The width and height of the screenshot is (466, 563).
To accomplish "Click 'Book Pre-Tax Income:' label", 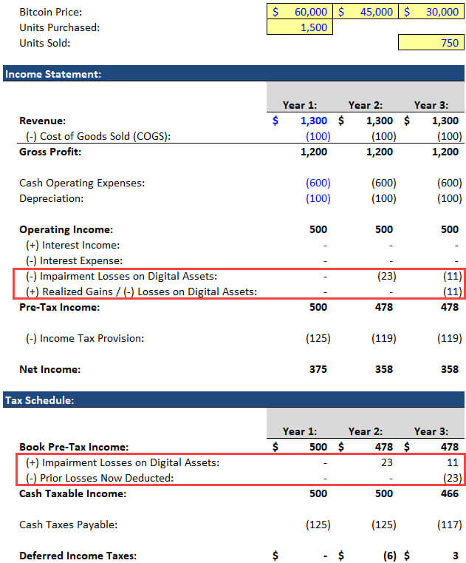I will [x=74, y=447].
